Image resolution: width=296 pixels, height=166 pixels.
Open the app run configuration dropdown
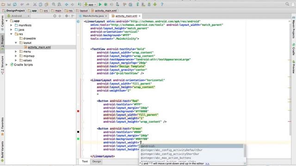(x=90, y=4)
